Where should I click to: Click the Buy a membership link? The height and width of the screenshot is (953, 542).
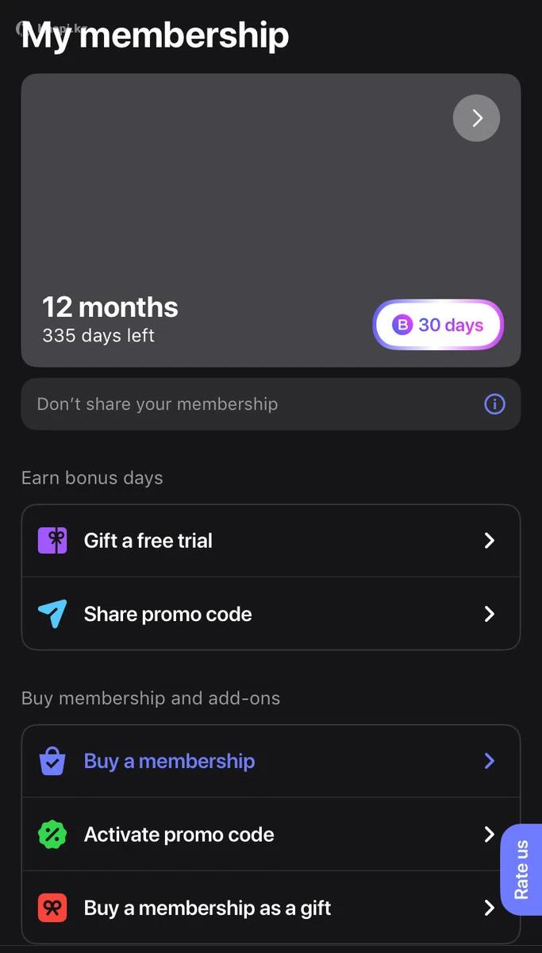pos(170,761)
